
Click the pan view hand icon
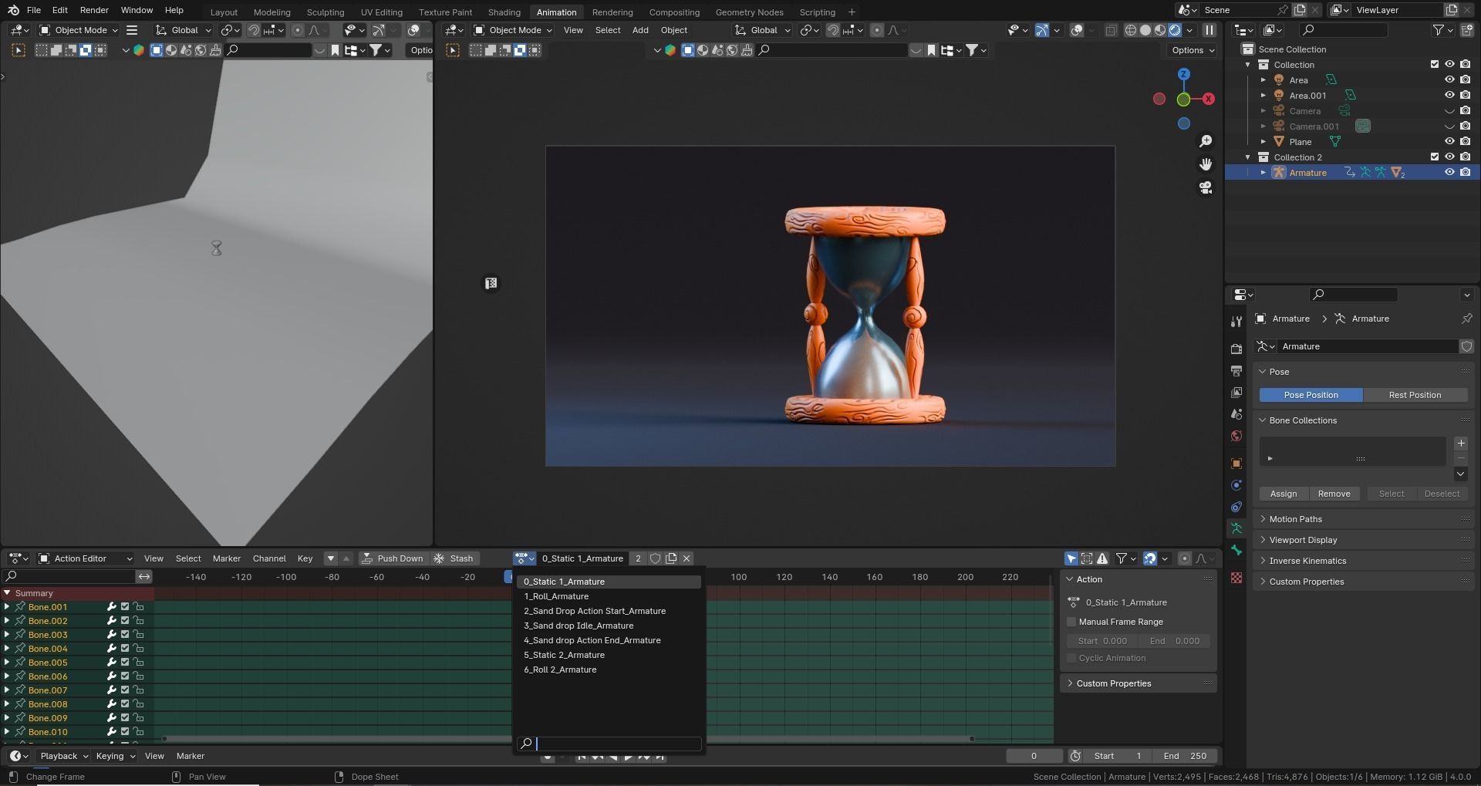click(1206, 164)
